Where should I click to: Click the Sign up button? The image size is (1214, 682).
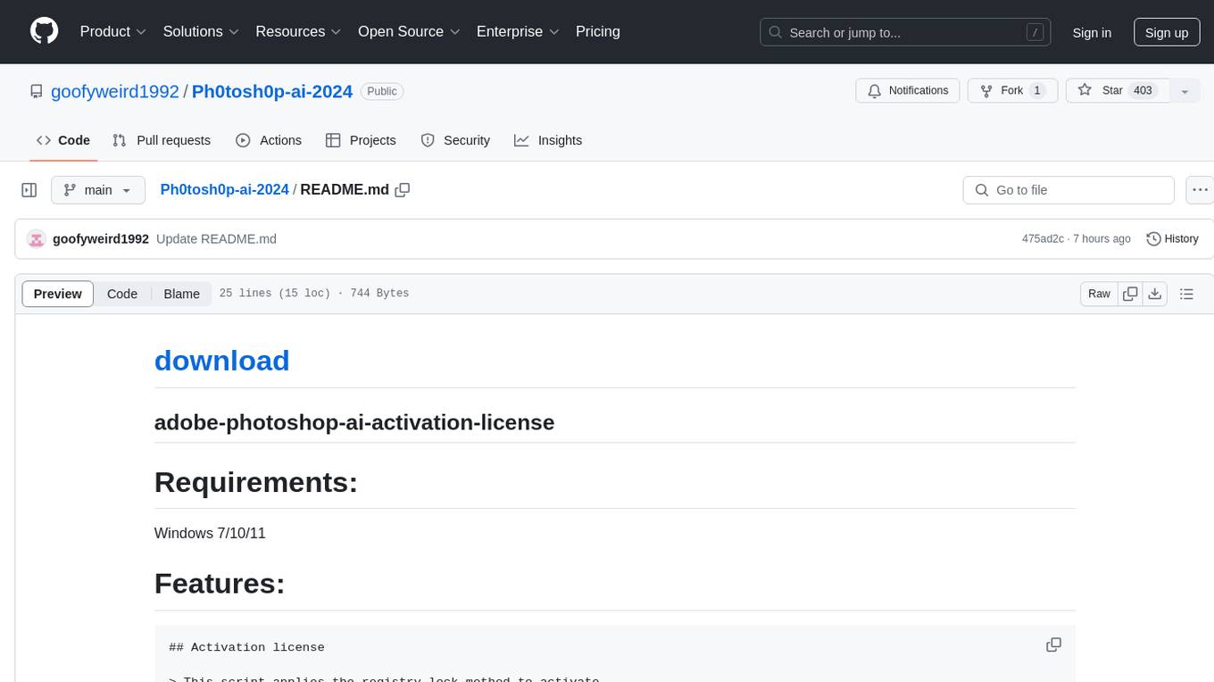coord(1167,32)
